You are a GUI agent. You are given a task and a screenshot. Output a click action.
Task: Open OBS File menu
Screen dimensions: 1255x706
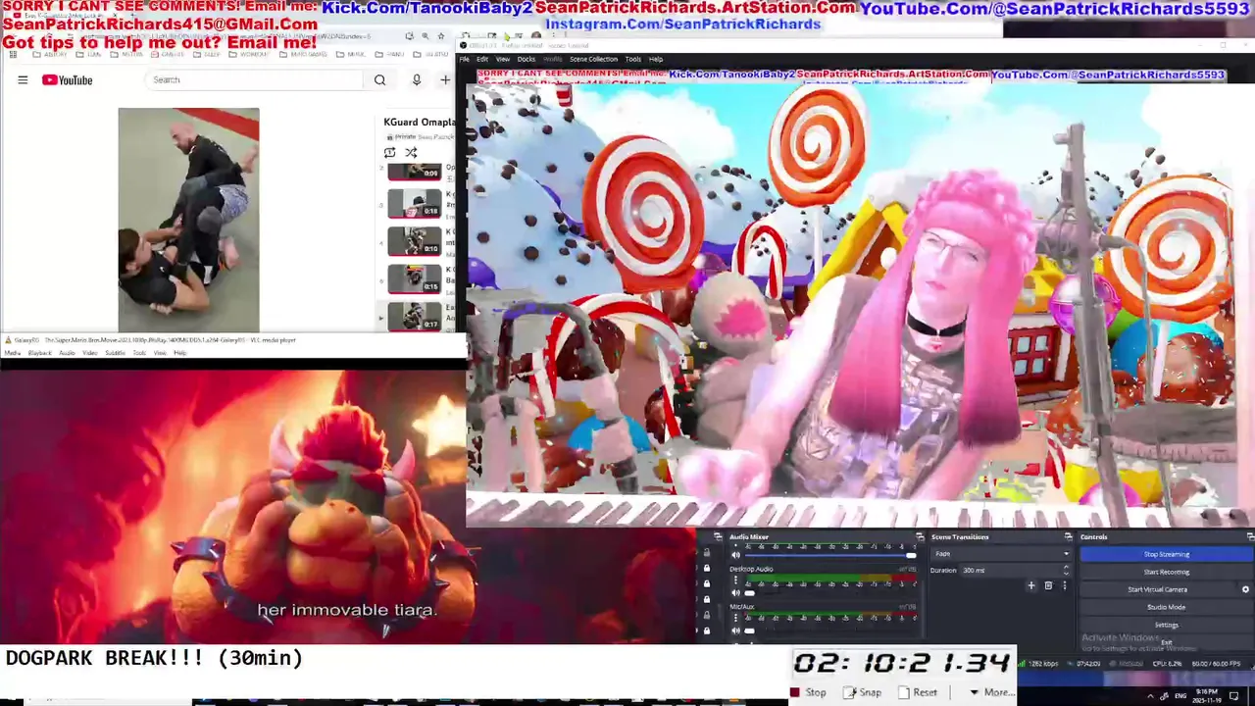coord(465,59)
